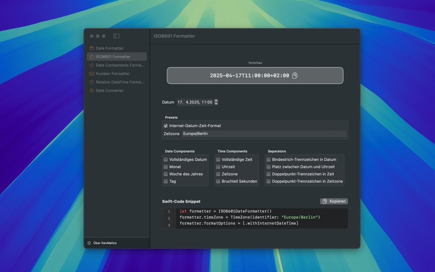The height and width of the screenshot is (272, 435).
Task: Click the Datum date stepper control
Action: 215,102
